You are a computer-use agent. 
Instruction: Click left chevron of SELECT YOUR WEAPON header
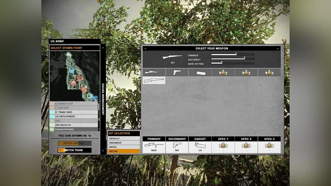tap(145, 48)
